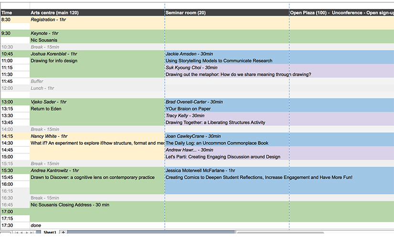The height and width of the screenshot is (243, 394).
Task: Click the 'Nancy White - 1hr' cell
Action: pos(97,136)
